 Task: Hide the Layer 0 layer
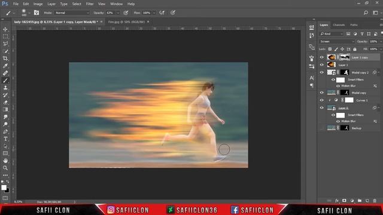point(322,107)
